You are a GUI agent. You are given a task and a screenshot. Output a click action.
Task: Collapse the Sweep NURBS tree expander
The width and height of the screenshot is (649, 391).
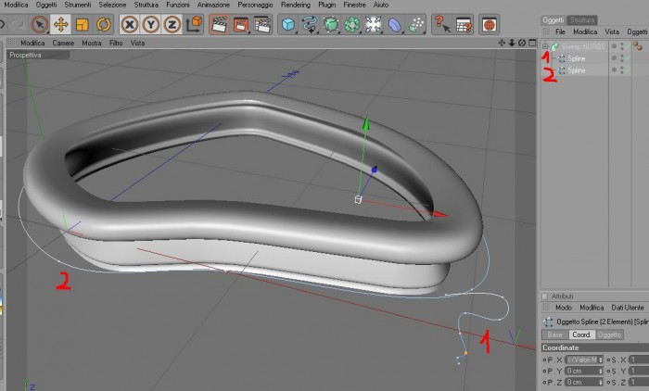pos(545,46)
